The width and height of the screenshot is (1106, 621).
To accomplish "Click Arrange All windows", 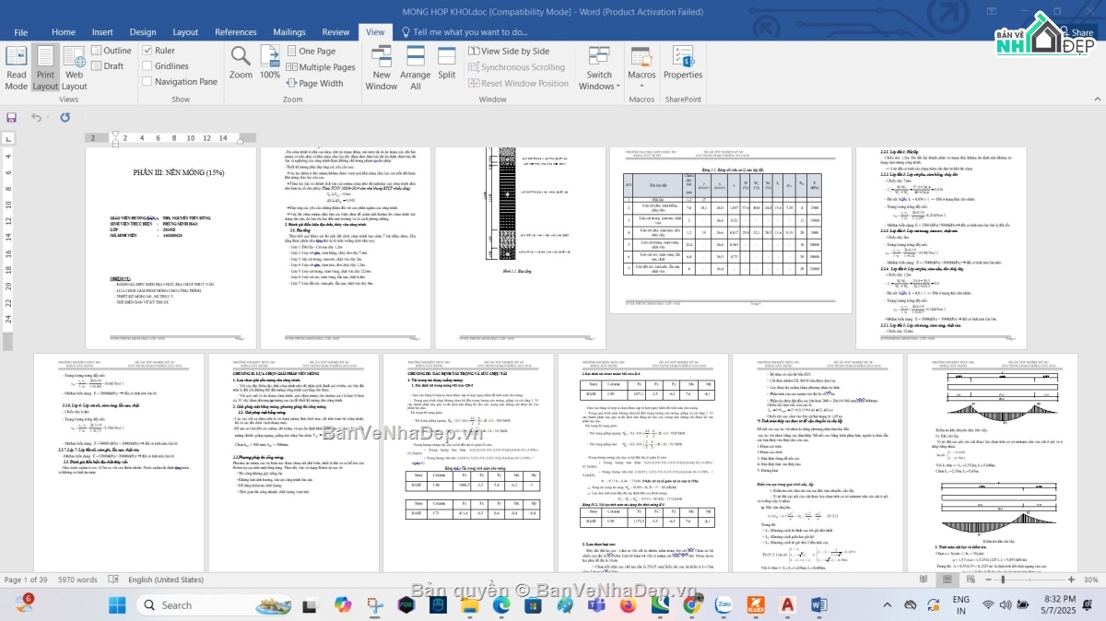I will coord(415,68).
